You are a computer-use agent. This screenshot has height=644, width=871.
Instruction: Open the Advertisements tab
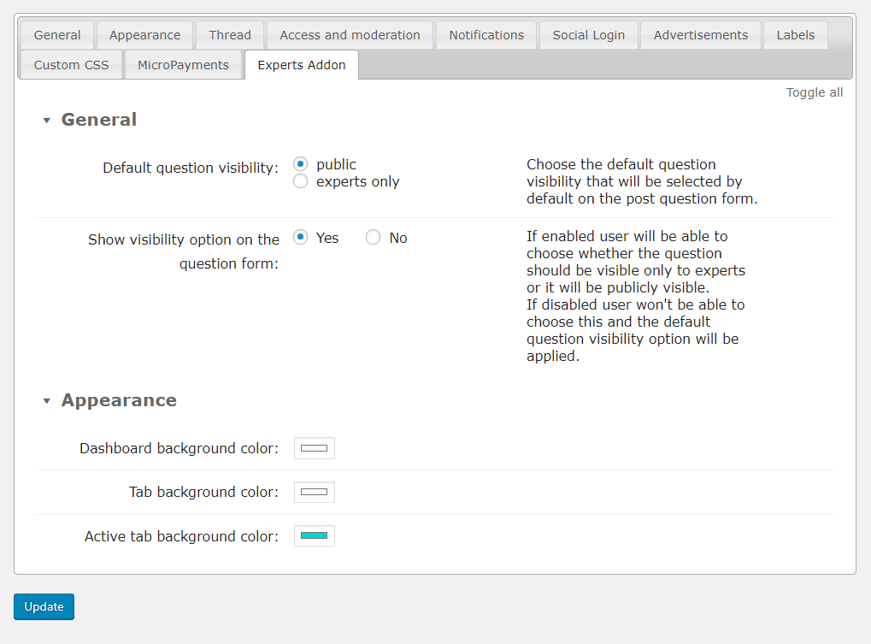700,35
